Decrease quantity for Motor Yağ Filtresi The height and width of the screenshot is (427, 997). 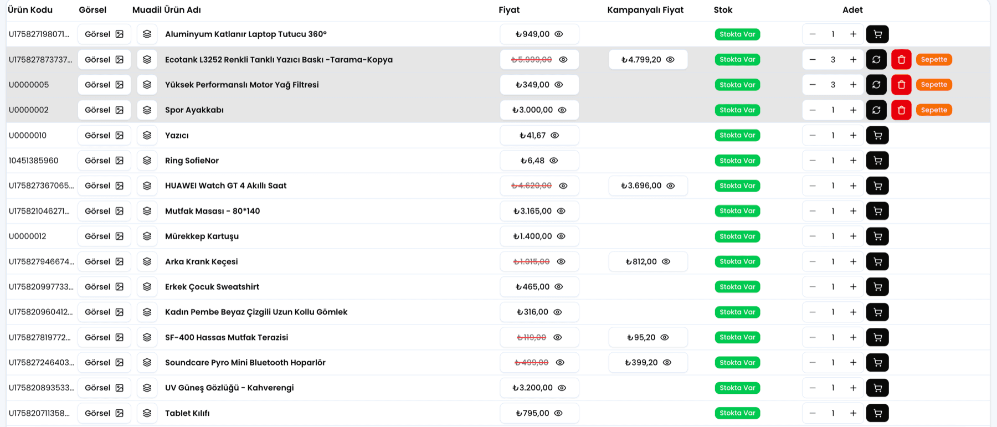pos(813,85)
